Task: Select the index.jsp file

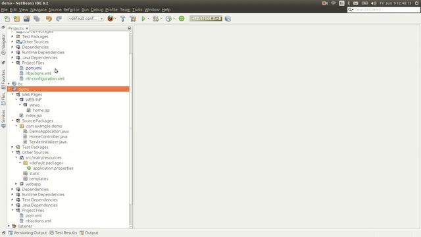Action: click(34, 115)
